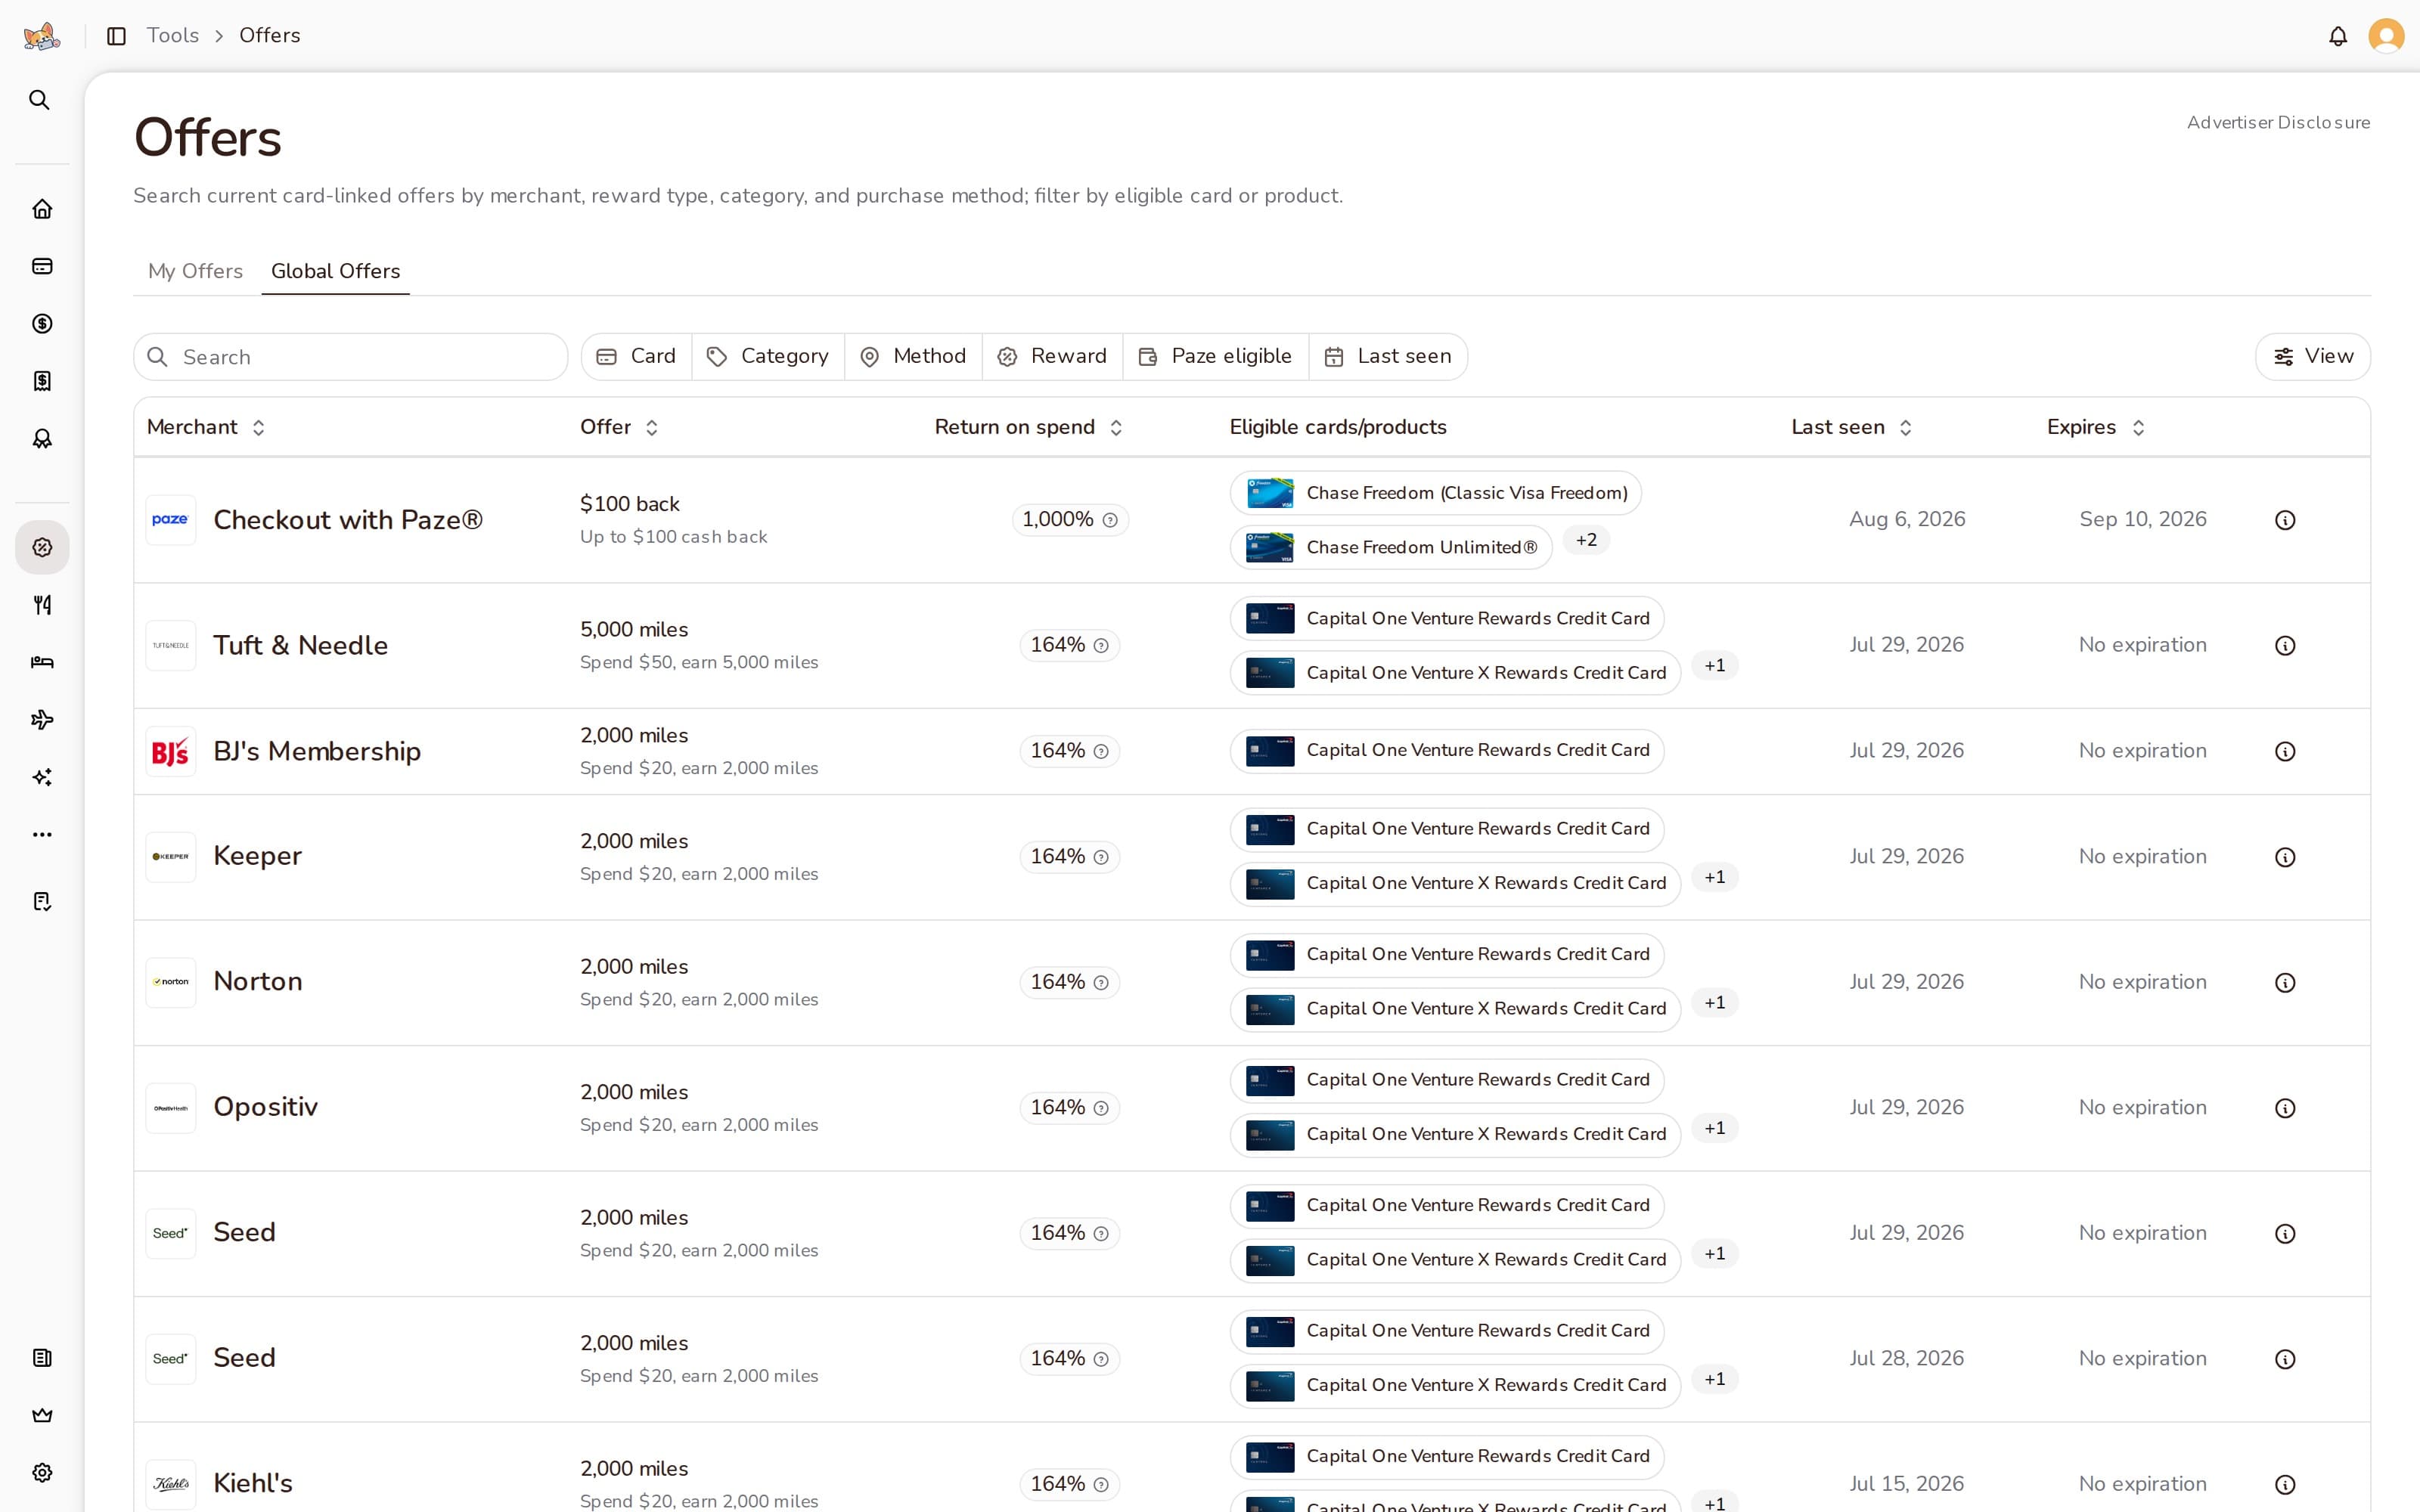The image size is (2420, 1512).
Task: Expand +1 more cards for Tuft & Needle
Action: tap(1714, 666)
